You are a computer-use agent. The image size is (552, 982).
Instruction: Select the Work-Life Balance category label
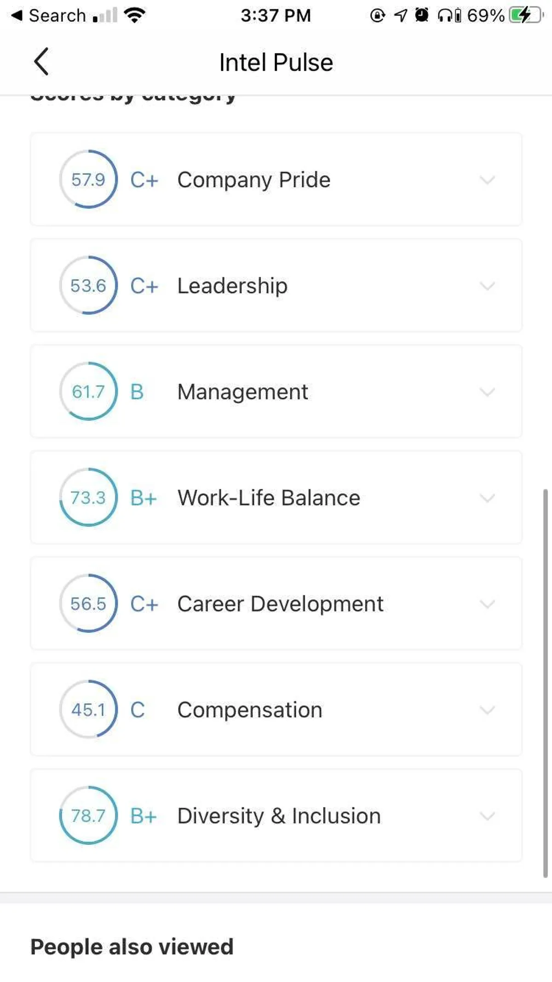269,498
